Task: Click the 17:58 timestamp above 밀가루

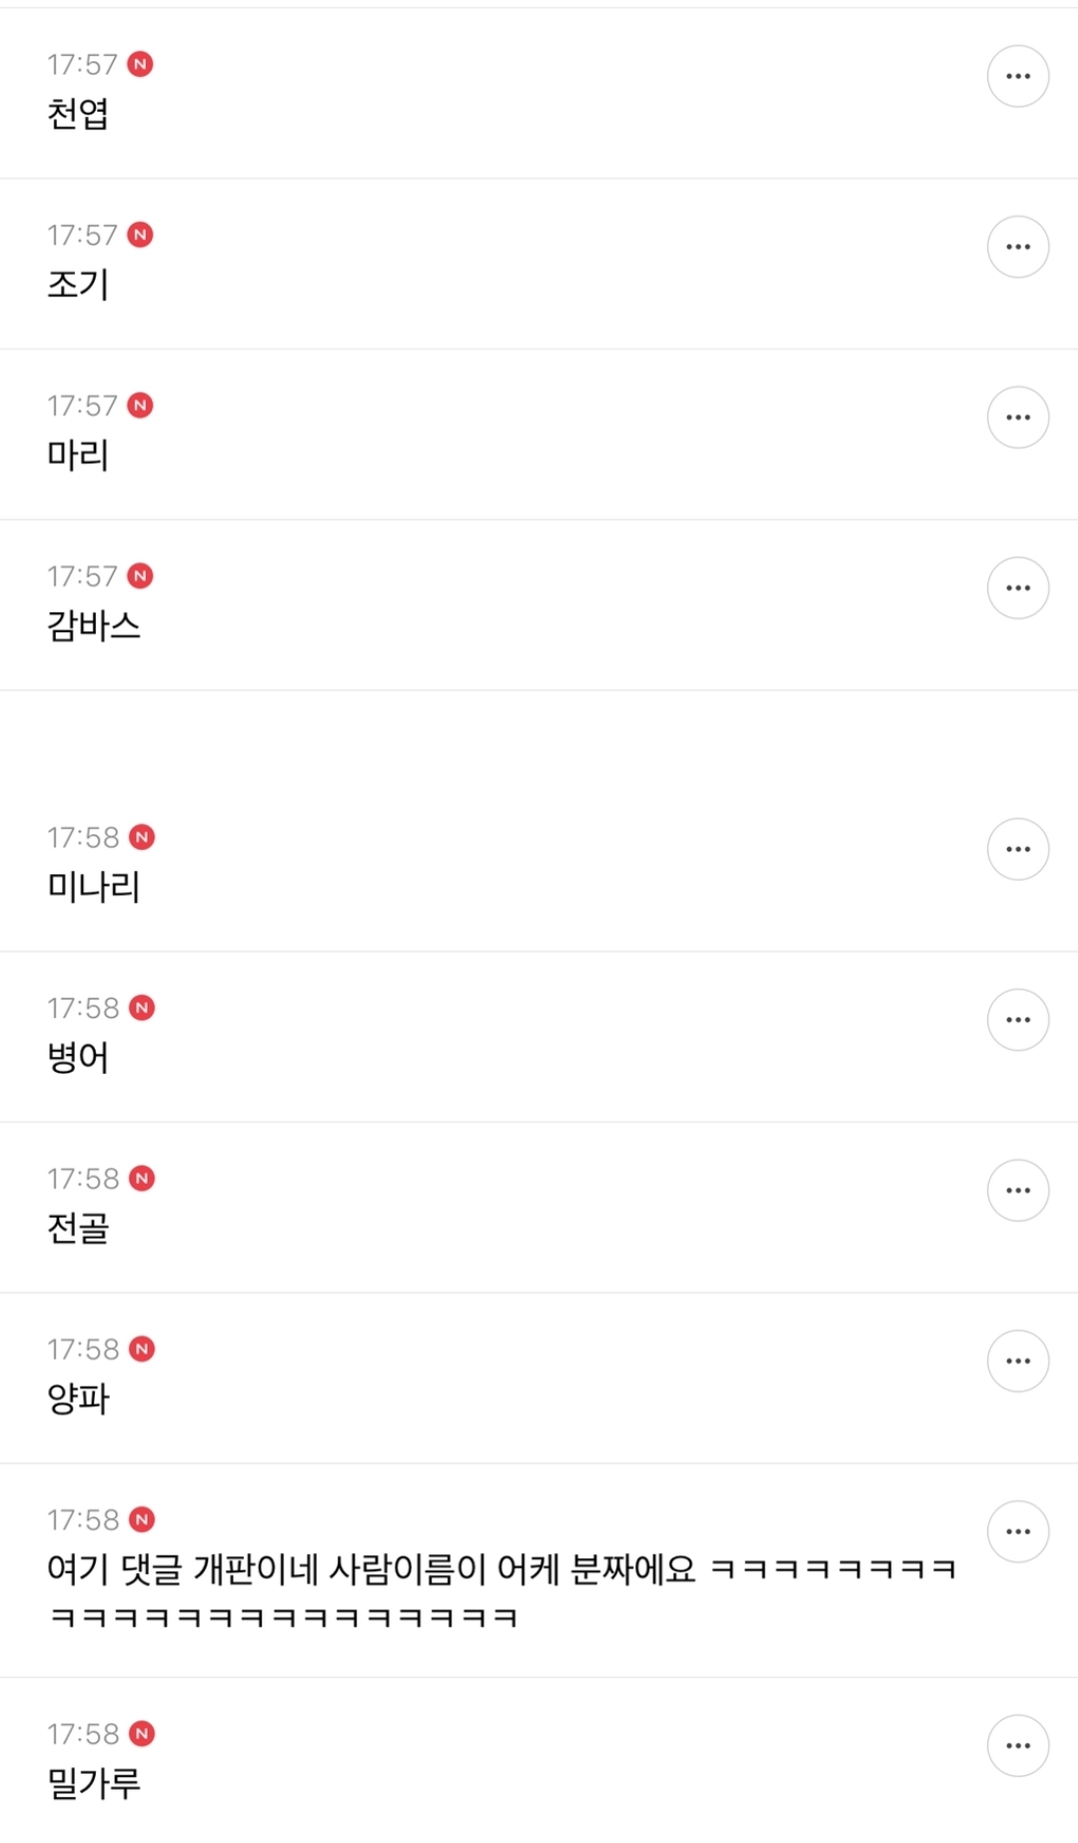Action: point(83,1734)
